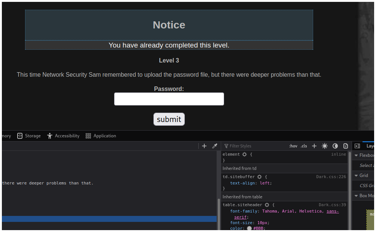
Task: Open the Application tab
Action: pyautogui.click(x=101, y=136)
